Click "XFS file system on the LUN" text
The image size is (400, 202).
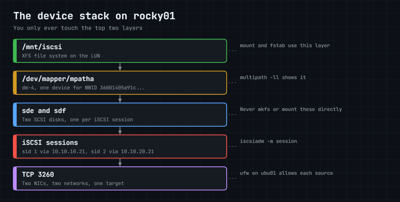pos(61,56)
